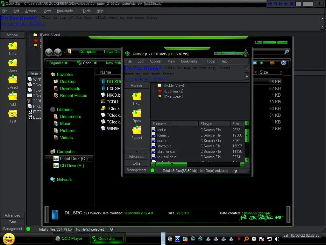The image size is (326, 245).
Task: Click the Size column red dropdown arrow
Action: 281,72
